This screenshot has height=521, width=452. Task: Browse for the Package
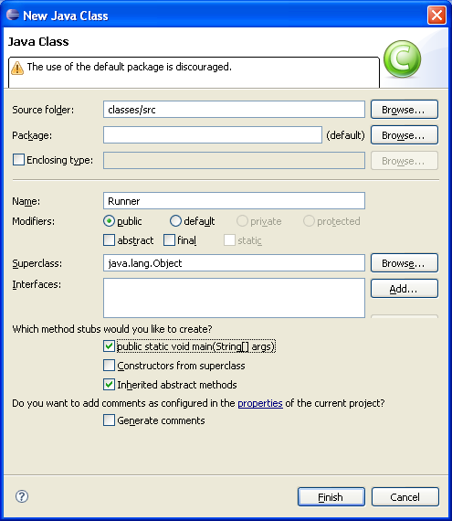pos(405,135)
